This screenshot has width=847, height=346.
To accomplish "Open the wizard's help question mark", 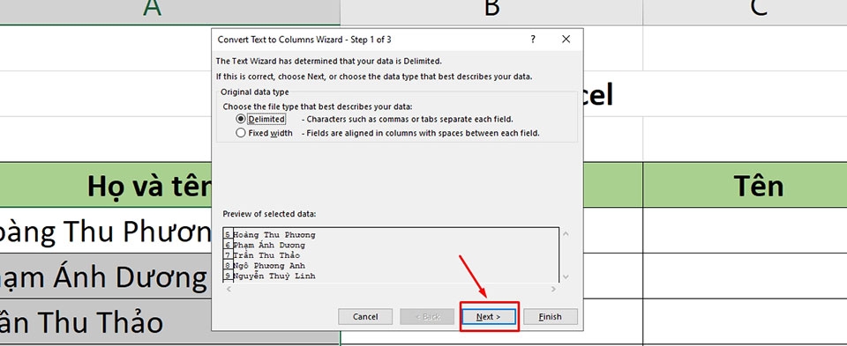I will (x=533, y=40).
